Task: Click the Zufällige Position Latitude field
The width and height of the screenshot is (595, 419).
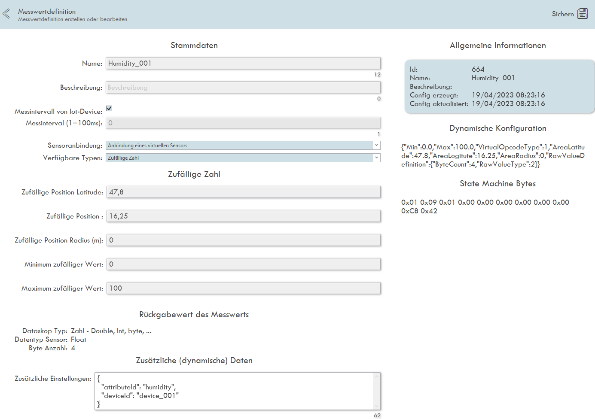Action: (x=244, y=192)
